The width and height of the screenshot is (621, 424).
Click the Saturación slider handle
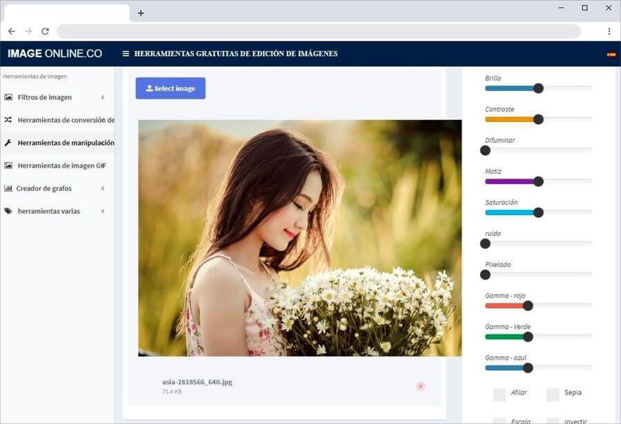[538, 212]
